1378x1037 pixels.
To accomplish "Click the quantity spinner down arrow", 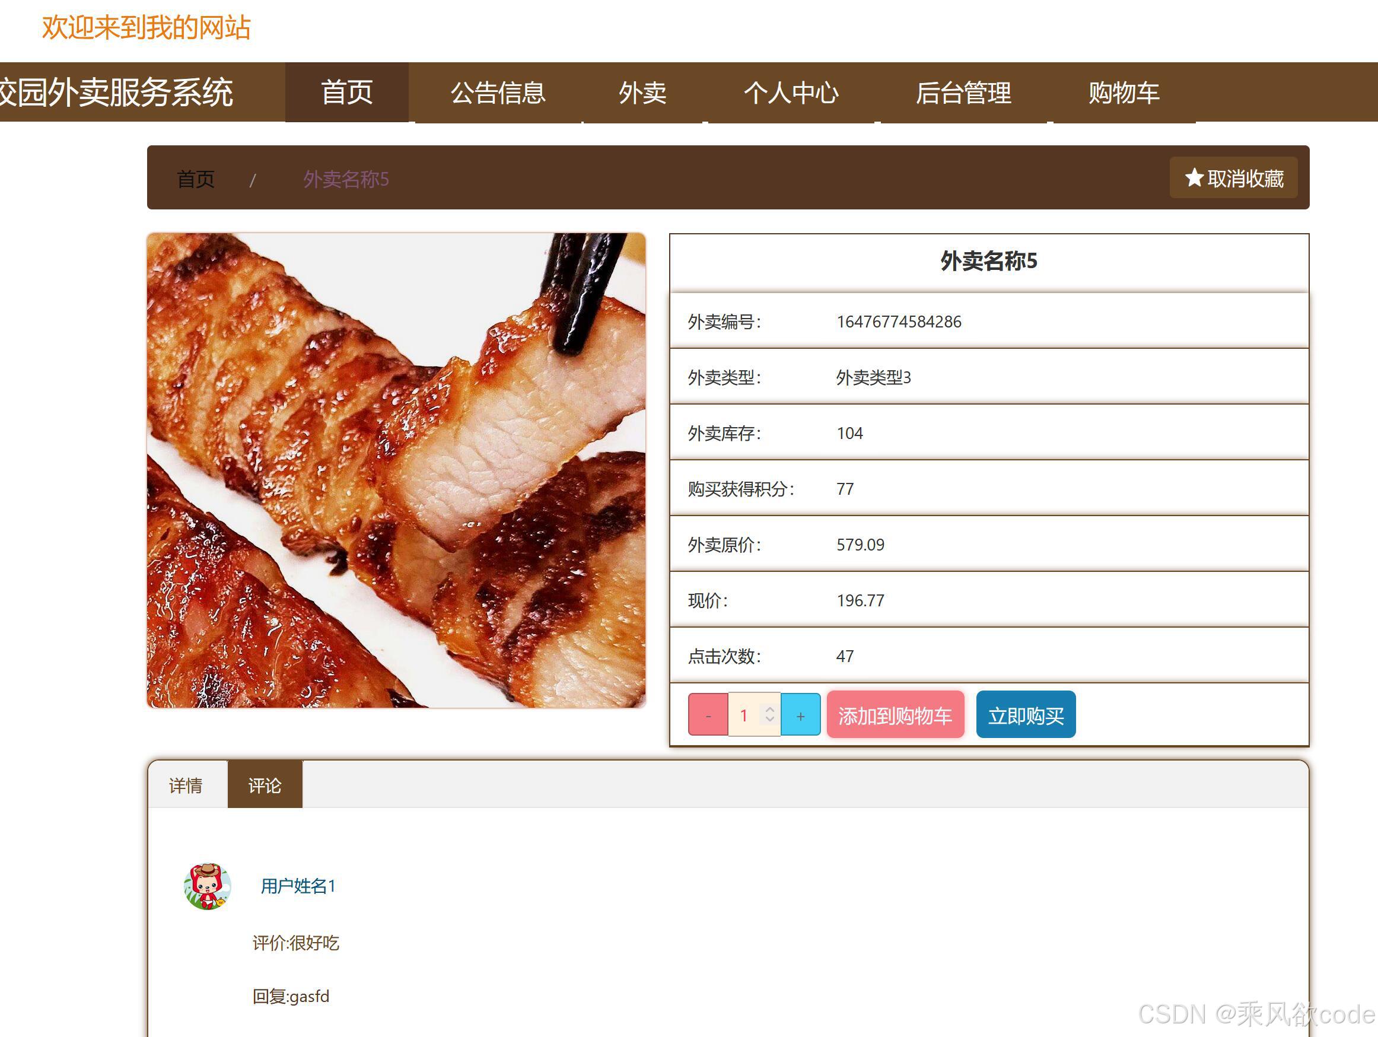I will 770,720.
